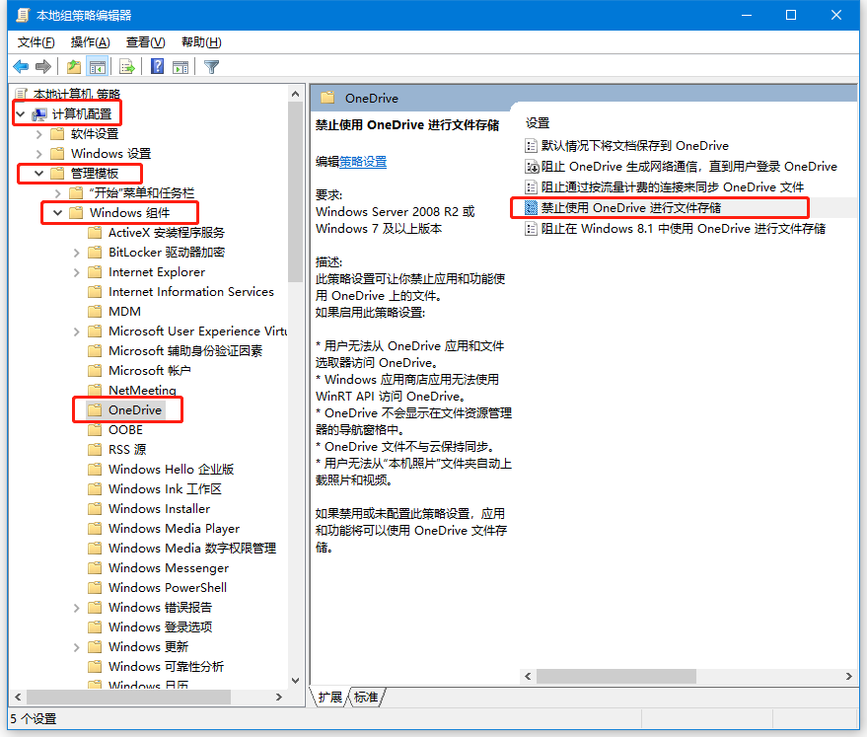Click the tree pane scroll-down arrow
The width and height of the screenshot is (867, 737).
point(295,680)
